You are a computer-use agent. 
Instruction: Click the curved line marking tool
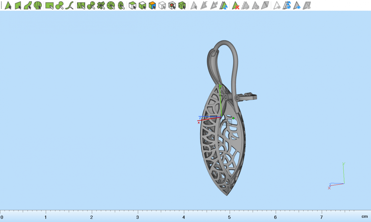70,5
